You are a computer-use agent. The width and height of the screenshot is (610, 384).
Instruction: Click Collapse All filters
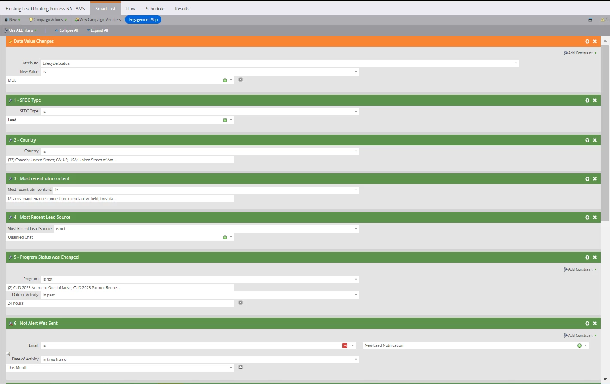click(66, 30)
